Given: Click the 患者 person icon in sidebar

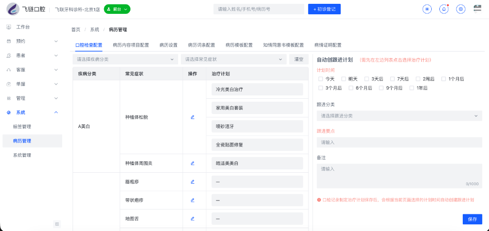Looking at the screenshot, I should point(9,55).
